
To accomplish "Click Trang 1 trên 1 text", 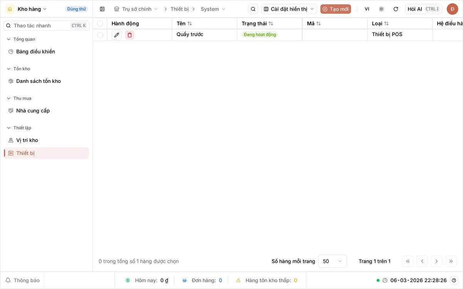I will click(374, 261).
